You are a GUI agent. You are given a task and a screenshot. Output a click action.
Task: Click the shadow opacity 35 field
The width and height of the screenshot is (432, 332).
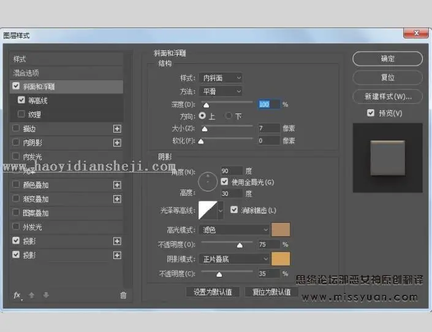click(x=269, y=274)
